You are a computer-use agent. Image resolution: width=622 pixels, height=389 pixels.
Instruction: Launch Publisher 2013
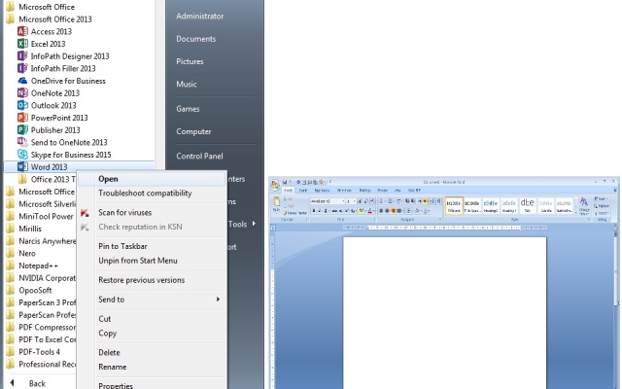[49, 129]
